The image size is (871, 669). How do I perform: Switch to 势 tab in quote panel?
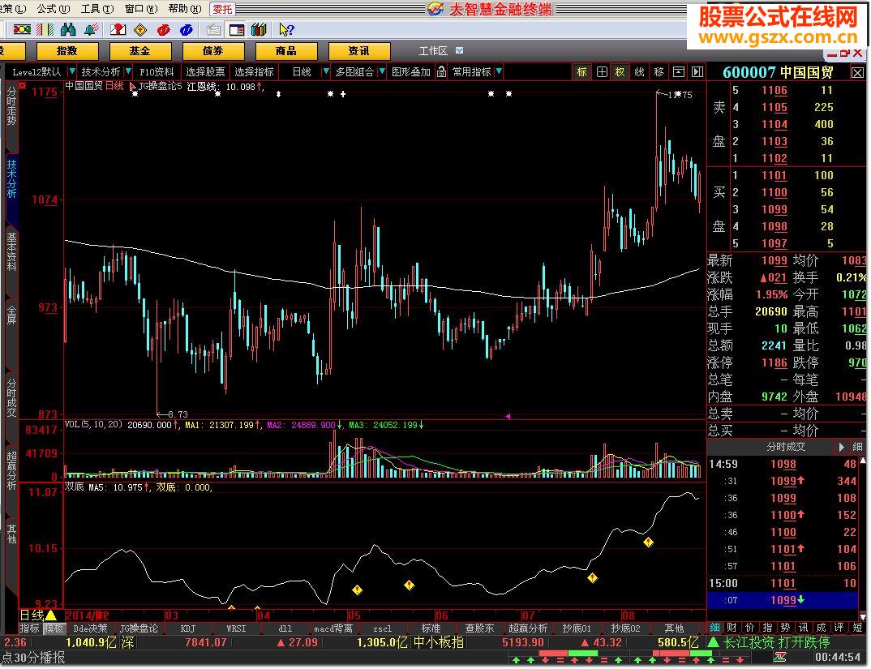point(786,628)
